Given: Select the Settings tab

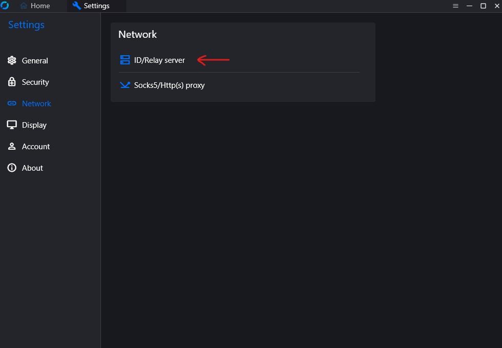Looking at the screenshot, I should (x=96, y=6).
